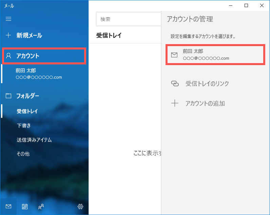Close the メール window

tap(262, 5)
